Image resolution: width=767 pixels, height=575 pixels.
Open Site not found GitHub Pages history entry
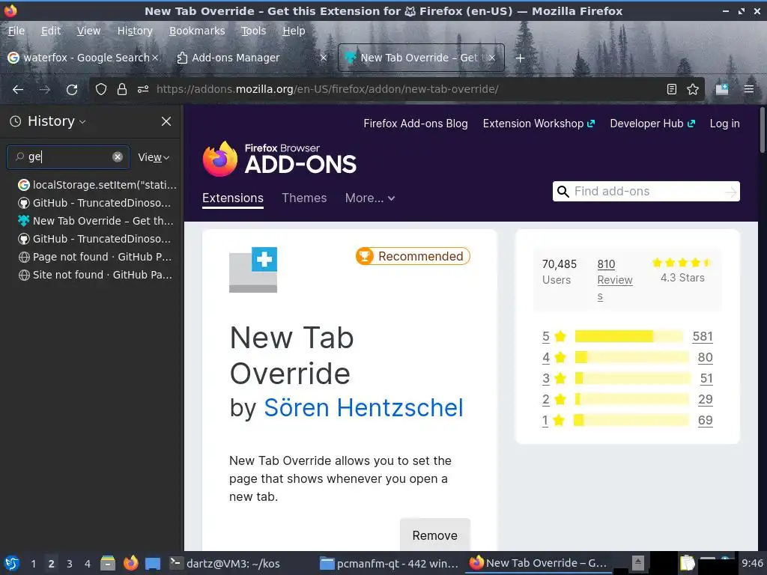click(97, 275)
